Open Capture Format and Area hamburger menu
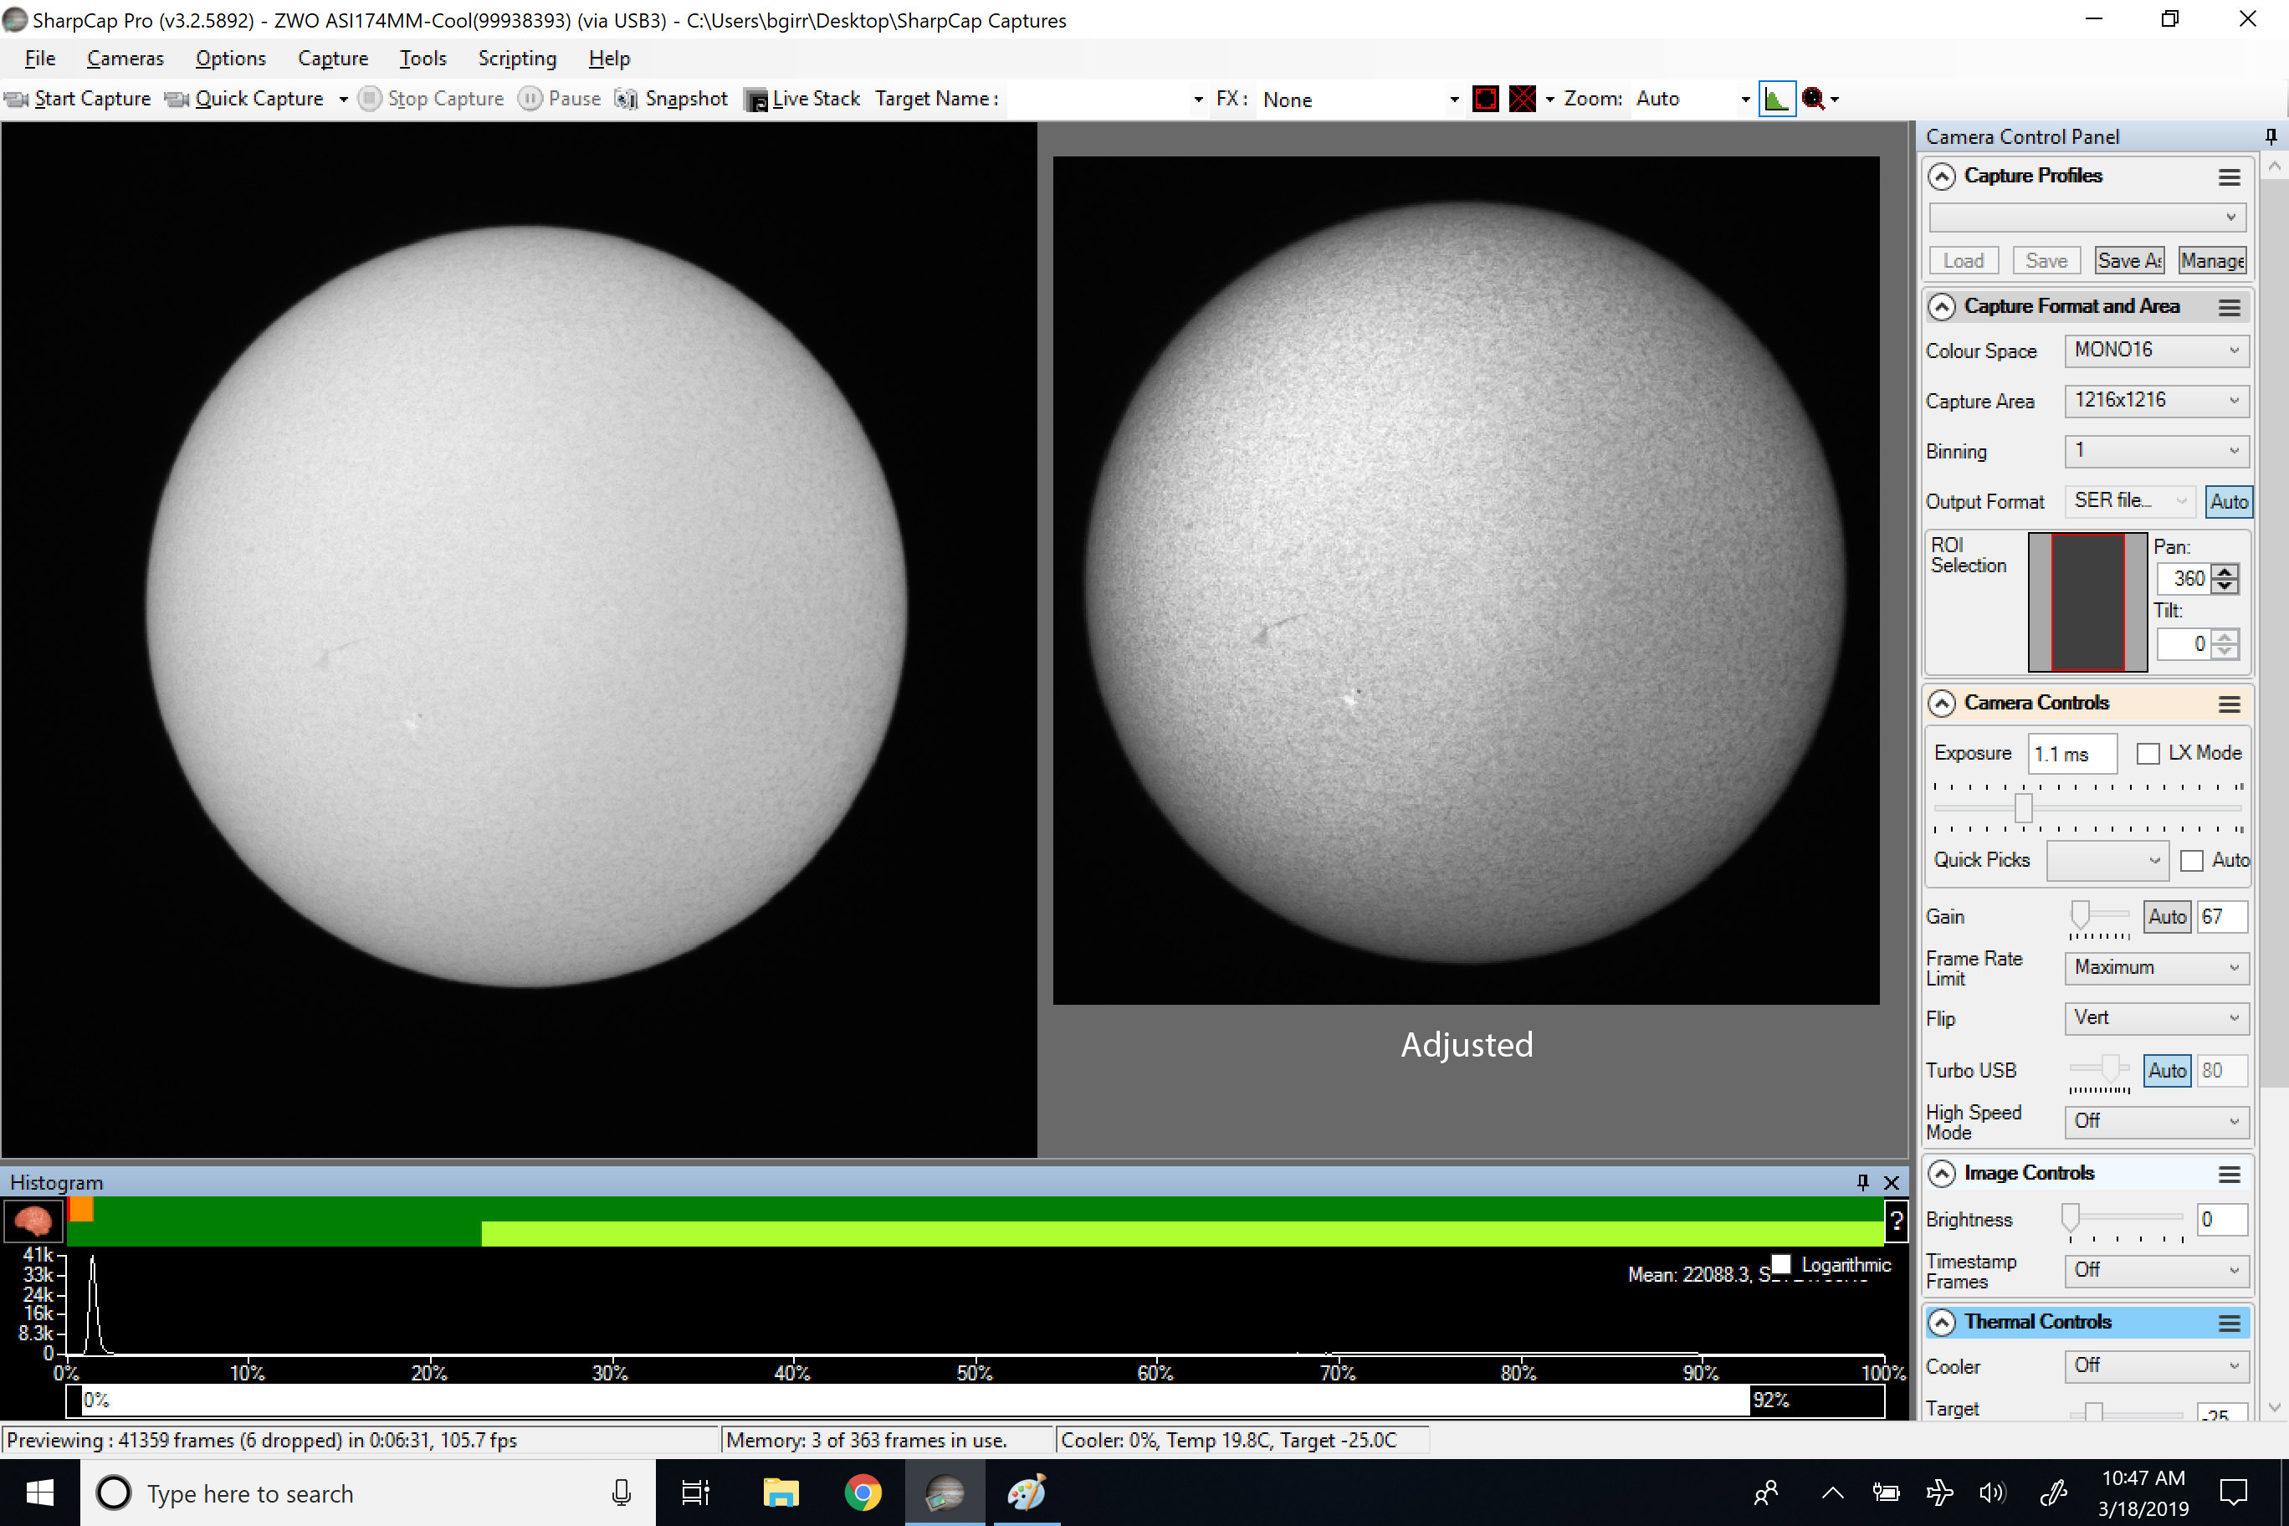 coord(2229,308)
